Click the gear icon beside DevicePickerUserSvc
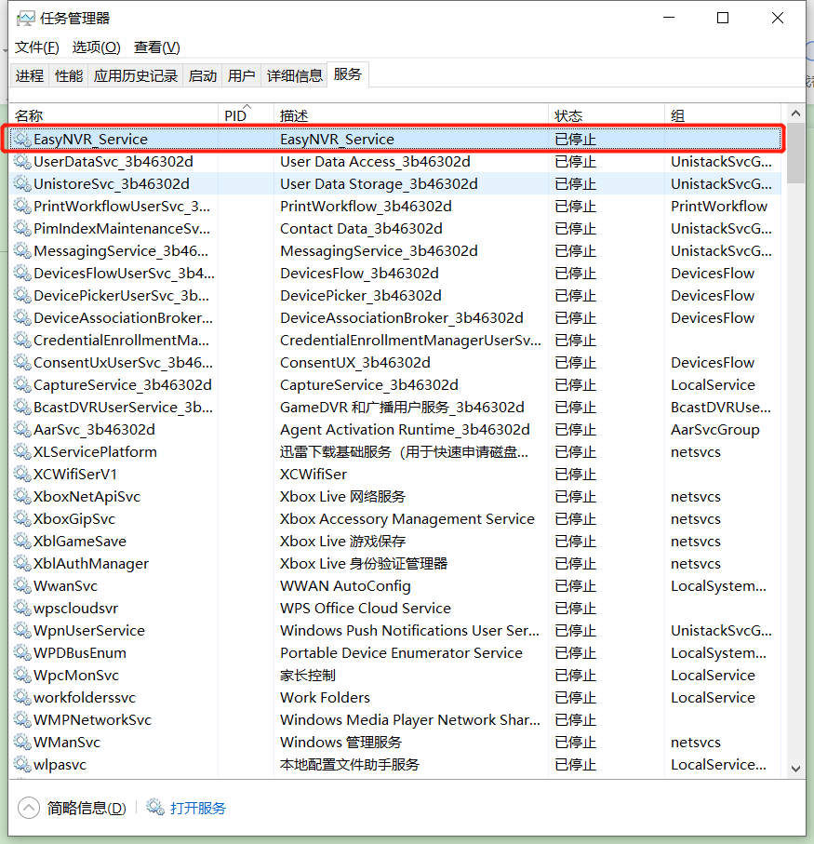The height and width of the screenshot is (844, 814). 22,296
